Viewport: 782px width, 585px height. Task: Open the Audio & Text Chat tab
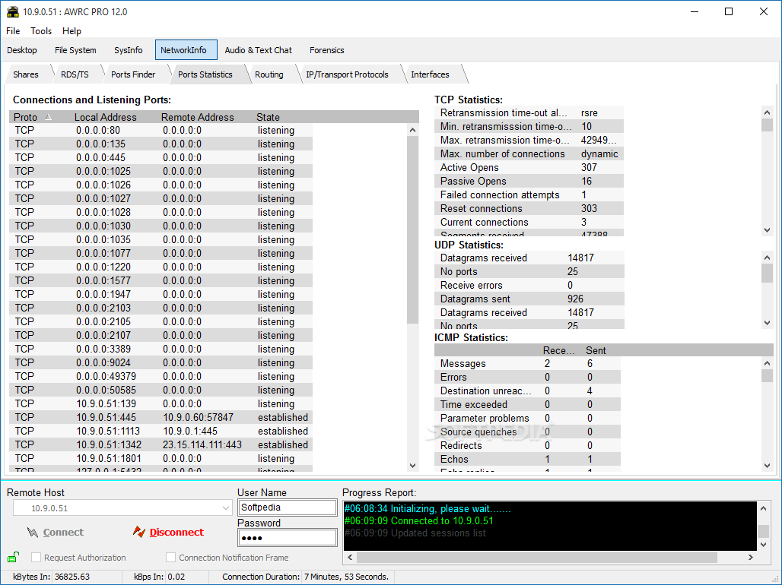pos(259,50)
